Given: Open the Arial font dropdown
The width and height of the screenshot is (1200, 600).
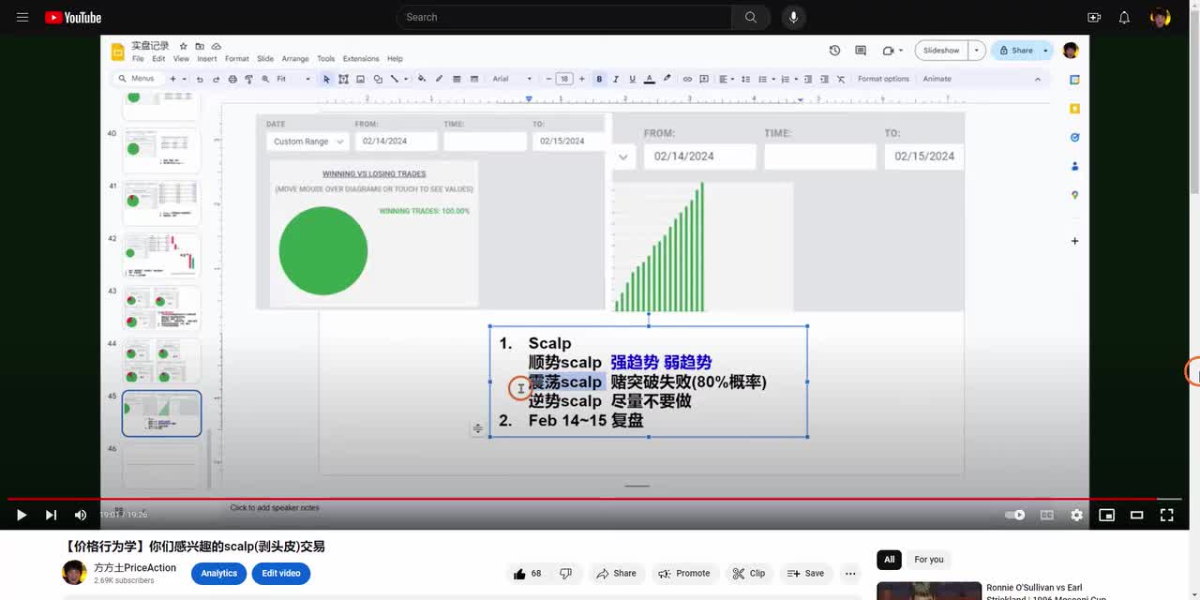Looking at the screenshot, I should click(512, 79).
